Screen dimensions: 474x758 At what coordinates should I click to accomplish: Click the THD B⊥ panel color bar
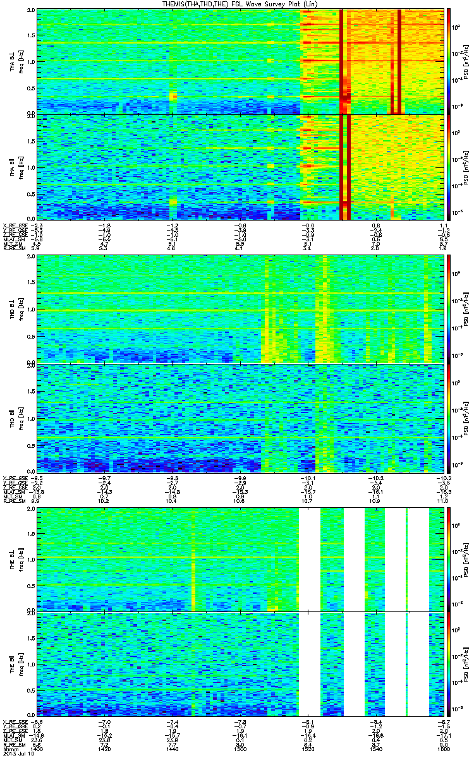click(448, 310)
